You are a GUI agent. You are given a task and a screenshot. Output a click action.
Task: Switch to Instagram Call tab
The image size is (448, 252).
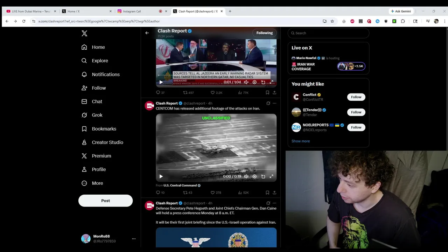[142, 11]
